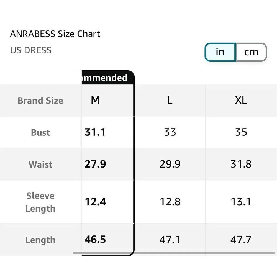
Task: Click the Waist row label
Action: pos(40,164)
